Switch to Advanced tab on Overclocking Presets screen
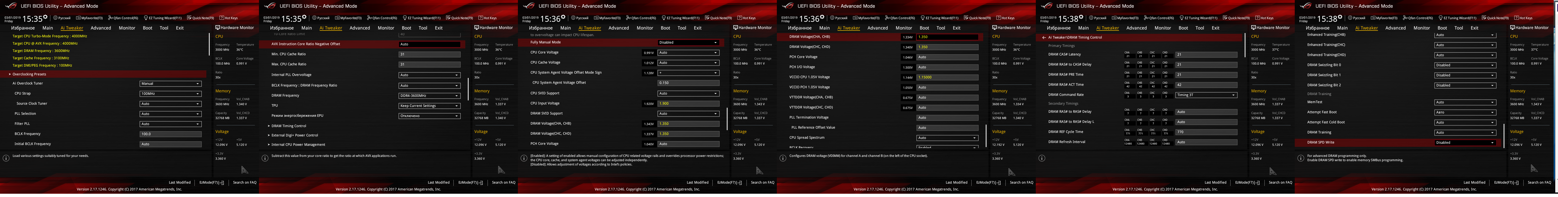The width and height of the screenshot is (1558, 197). [x=100, y=28]
